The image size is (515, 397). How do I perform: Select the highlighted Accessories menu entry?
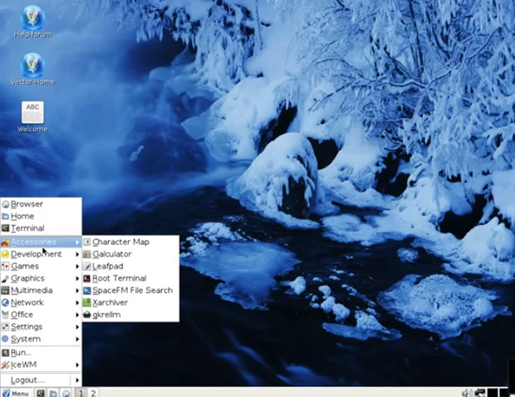pyautogui.click(x=41, y=243)
